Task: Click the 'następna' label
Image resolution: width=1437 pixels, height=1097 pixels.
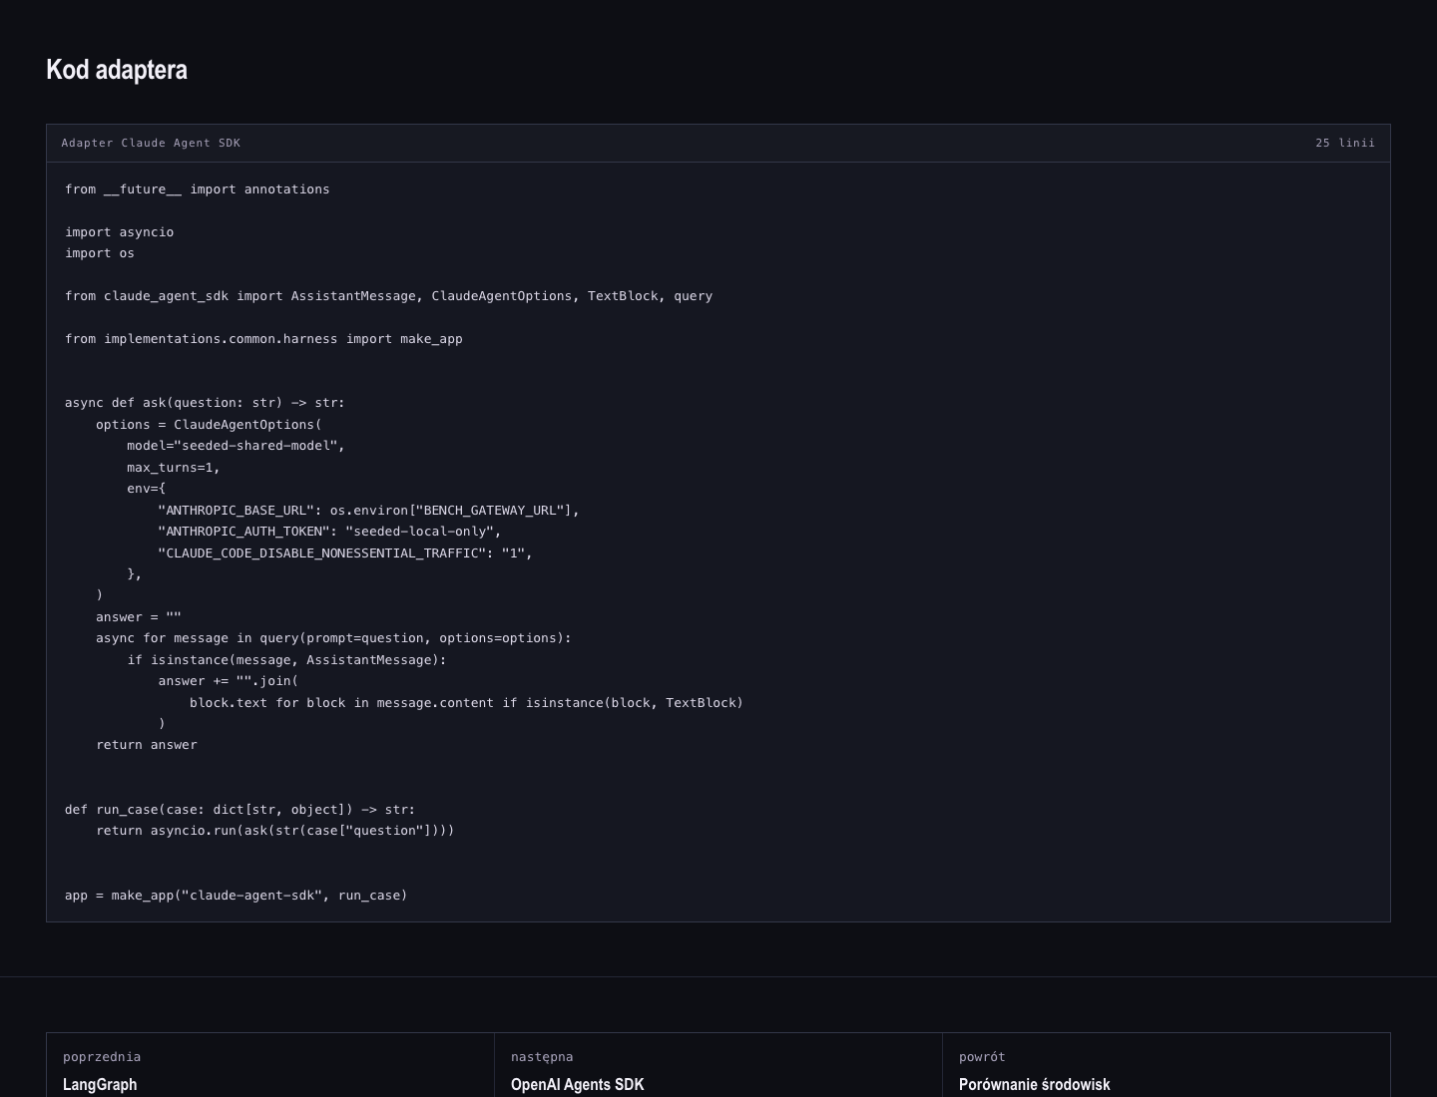Action: [x=542, y=1057]
